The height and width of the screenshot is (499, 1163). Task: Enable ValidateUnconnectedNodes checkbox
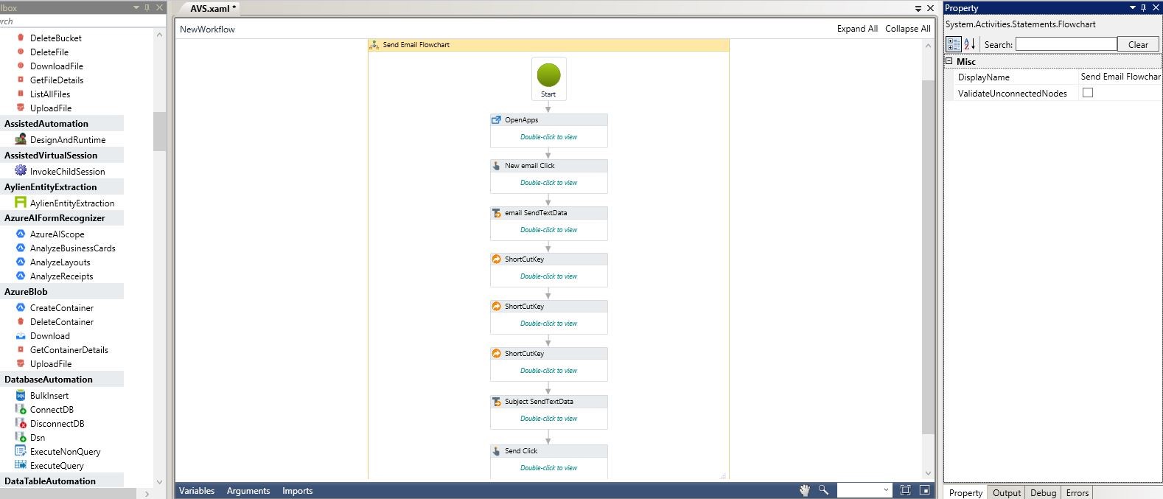tap(1087, 93)
